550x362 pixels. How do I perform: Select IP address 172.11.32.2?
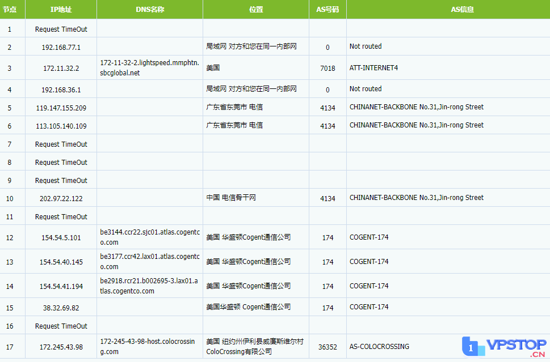(x=61, y=69)
